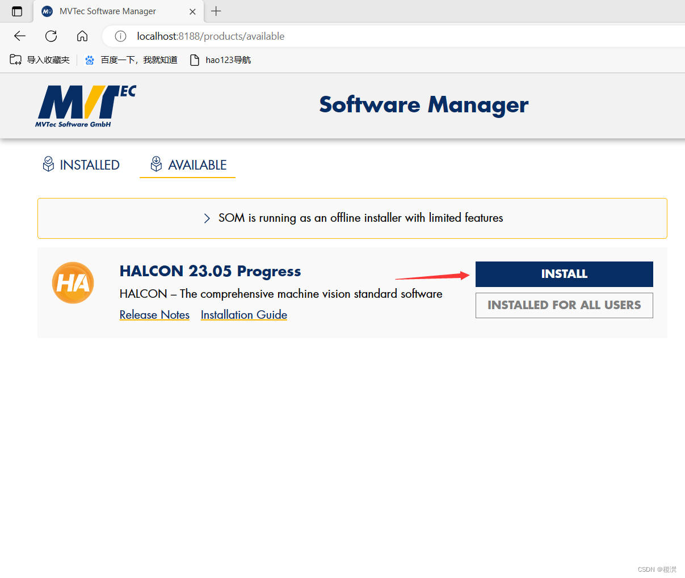The image size is (685, 578).
Task: Click the MVTec Software GmbH logo
Action: 86,107
